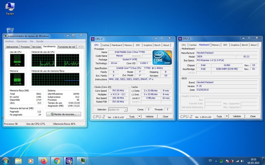265x165 pixels.
Task: Open the Socket #1 selection combo box
Action: (118, 110)
